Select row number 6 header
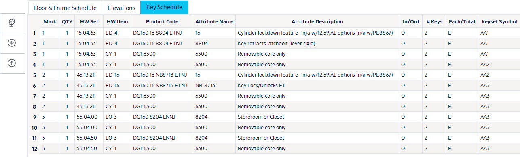520x157 pixels. pos(34,86)
